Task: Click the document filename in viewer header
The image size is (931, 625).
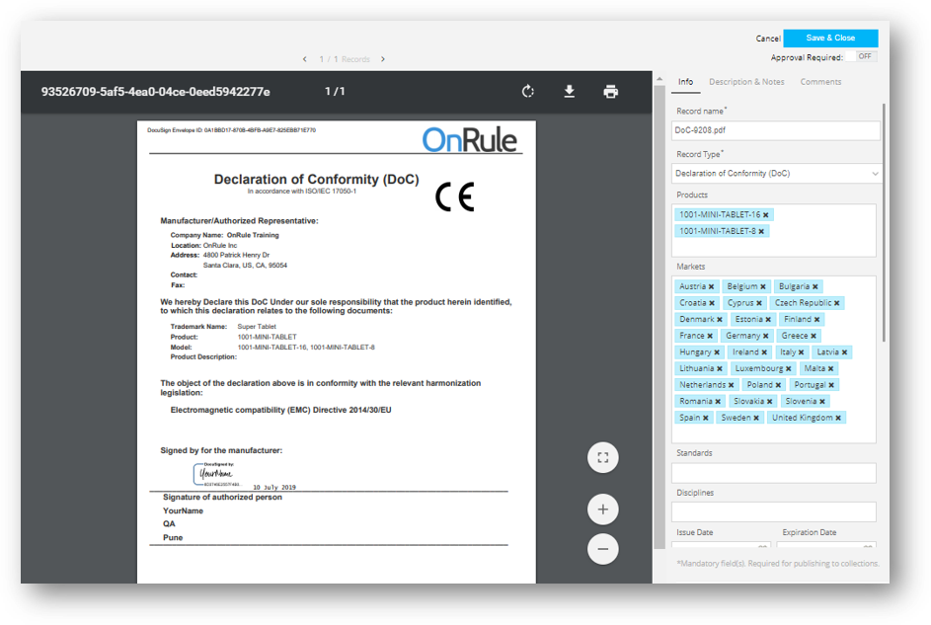Action: pyautogui.click(x=156, y=92)
